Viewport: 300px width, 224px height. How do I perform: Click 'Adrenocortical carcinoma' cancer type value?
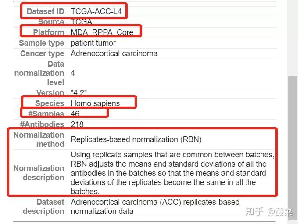(x=114, y=53)
